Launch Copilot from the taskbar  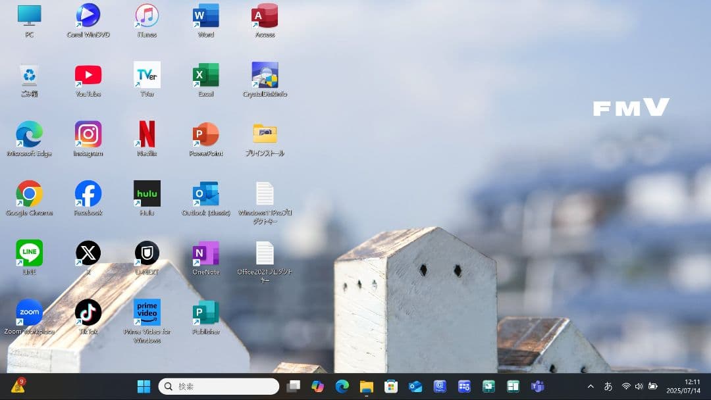click(x=318, y=386)
